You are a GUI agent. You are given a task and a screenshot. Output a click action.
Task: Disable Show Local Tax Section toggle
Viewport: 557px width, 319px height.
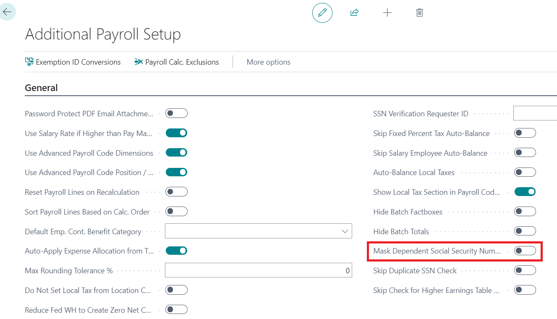(x=525, y=192)
